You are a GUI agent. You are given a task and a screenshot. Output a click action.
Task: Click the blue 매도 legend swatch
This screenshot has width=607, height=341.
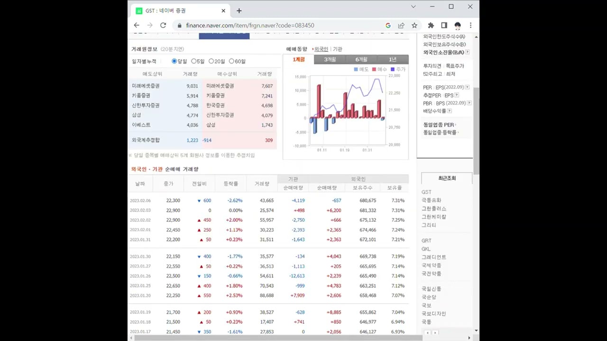coord(356,70)
